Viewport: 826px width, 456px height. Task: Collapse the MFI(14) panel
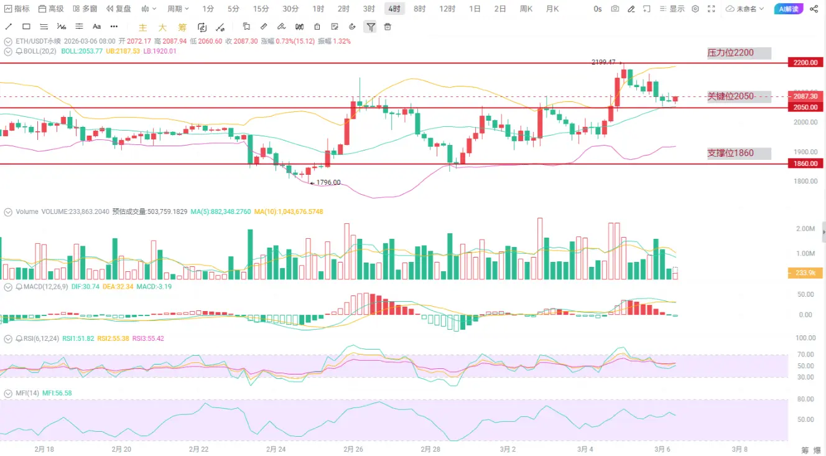(8, 393)
